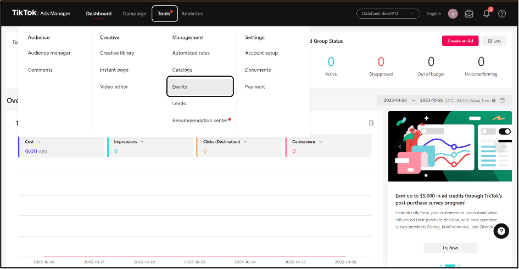
Task: Click the calendar icon beside date range
Action: click(x=502, y=100)
